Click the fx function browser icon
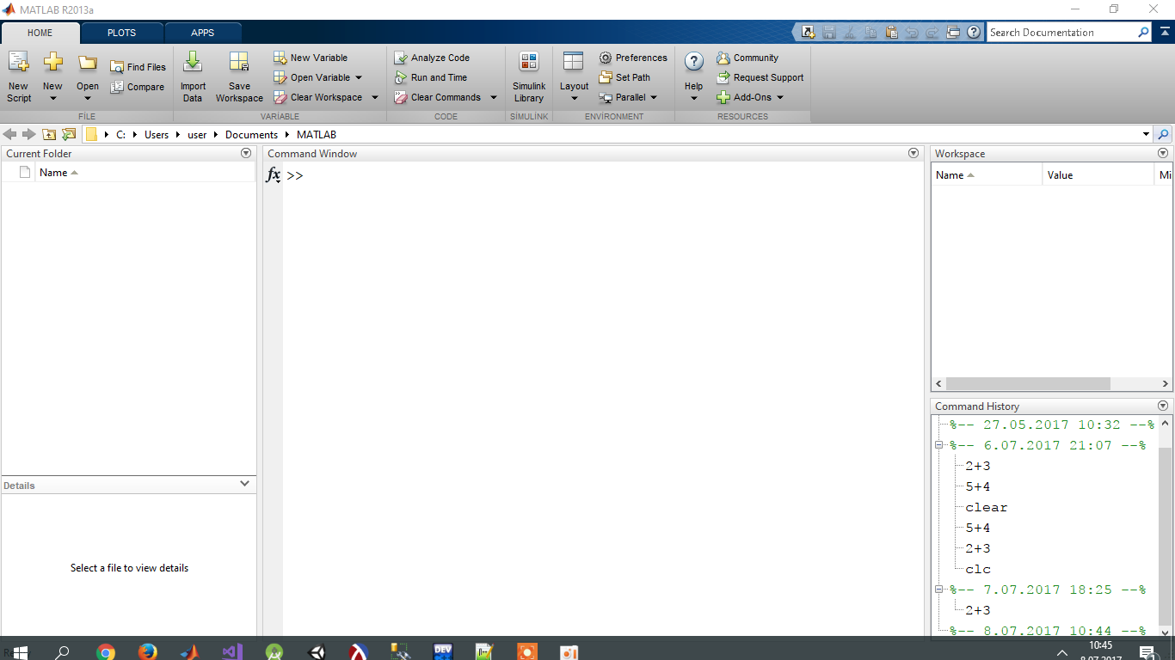Image resolution: width=1175 pixels, height=660 pixels. 274,175
